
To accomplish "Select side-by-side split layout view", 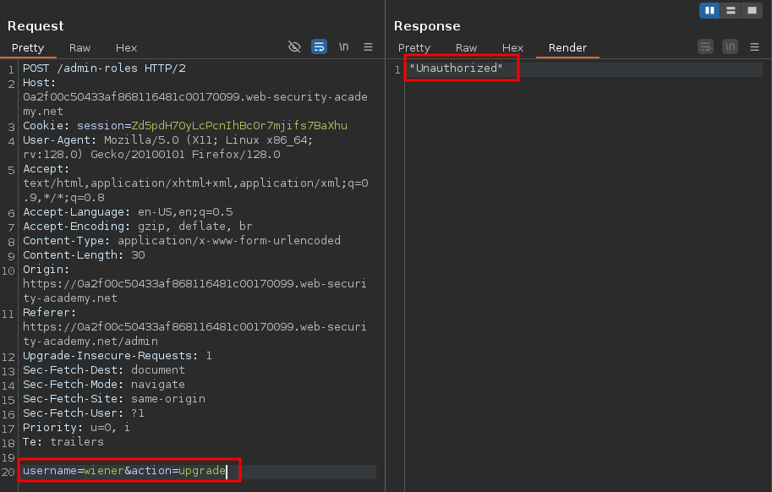I will (x=709, y=10).
